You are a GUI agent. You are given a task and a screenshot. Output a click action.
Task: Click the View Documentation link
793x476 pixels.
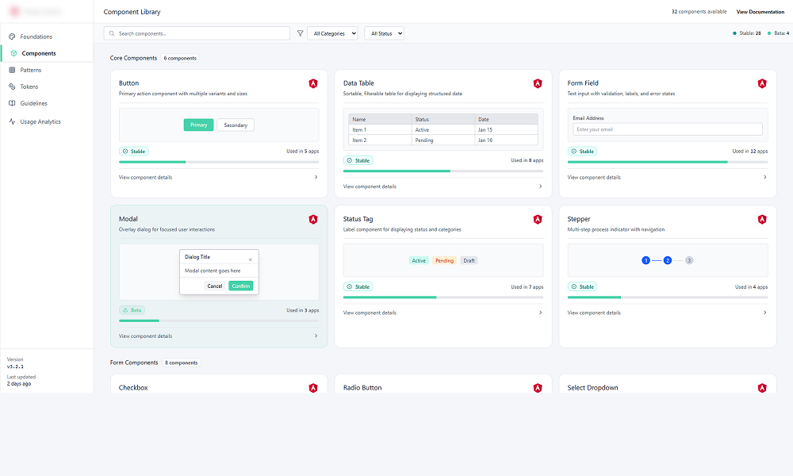point(760,12)
